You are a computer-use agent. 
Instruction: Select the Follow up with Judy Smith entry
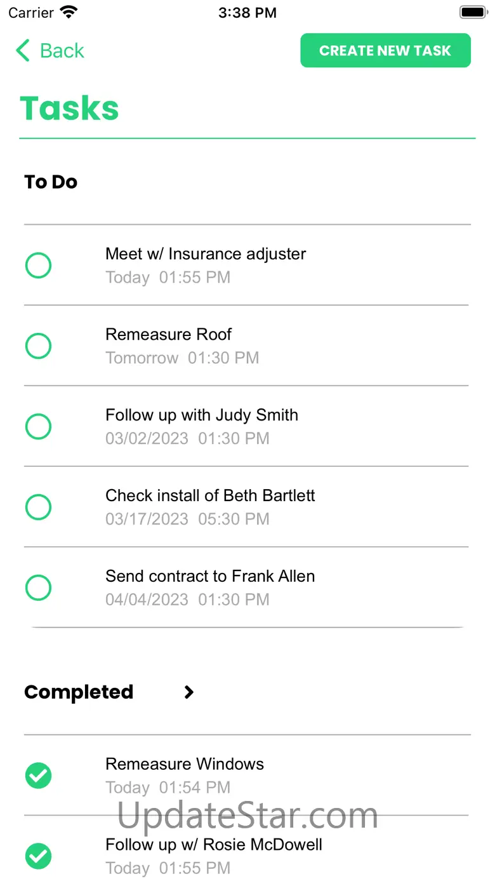[246, 427]
